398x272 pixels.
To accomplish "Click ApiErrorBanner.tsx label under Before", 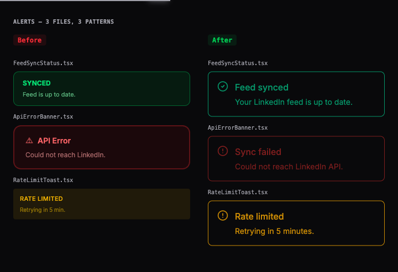I will point(43,116).
